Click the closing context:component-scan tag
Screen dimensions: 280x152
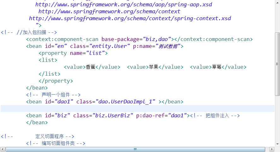213,39
